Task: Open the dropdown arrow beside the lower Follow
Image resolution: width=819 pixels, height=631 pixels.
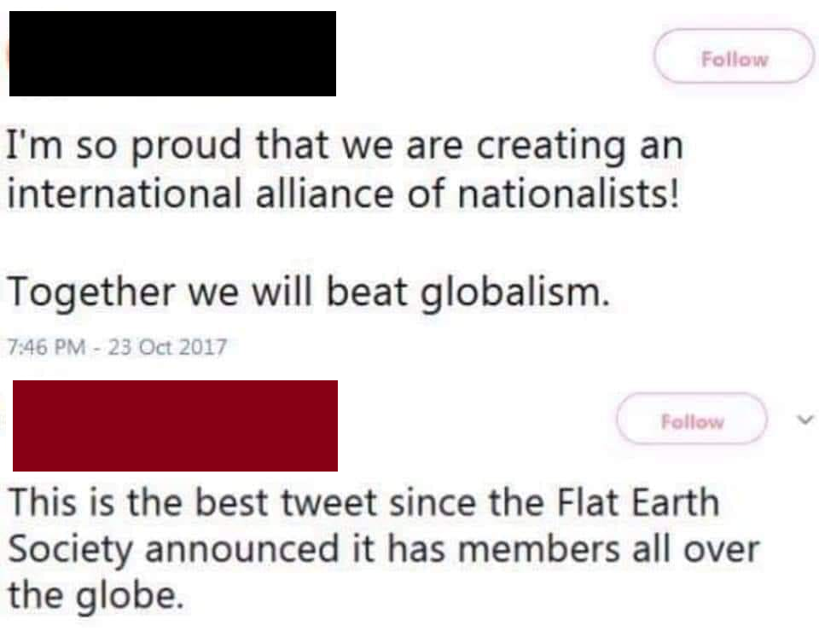Action: pos(803,420)
